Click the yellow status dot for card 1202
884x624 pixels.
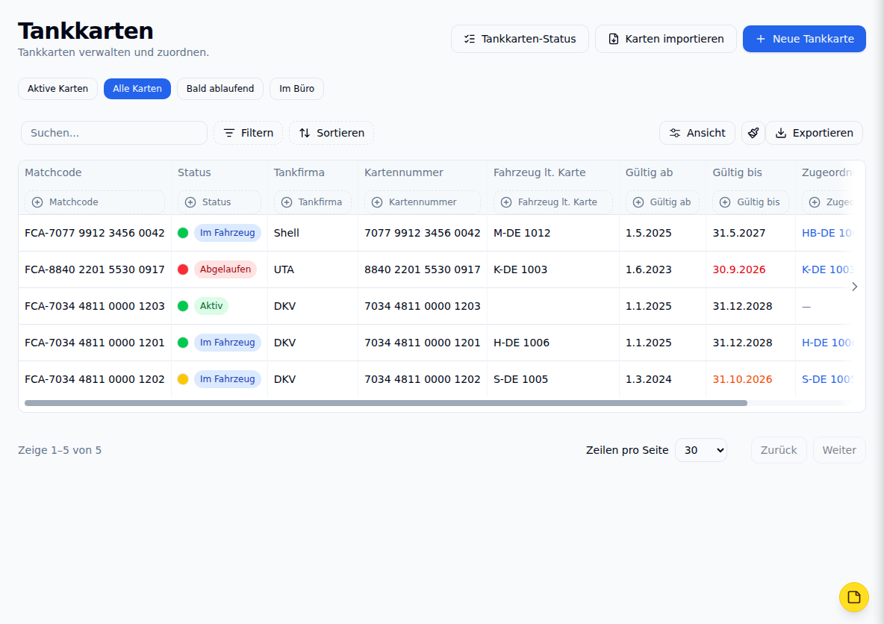coord(183,379)
